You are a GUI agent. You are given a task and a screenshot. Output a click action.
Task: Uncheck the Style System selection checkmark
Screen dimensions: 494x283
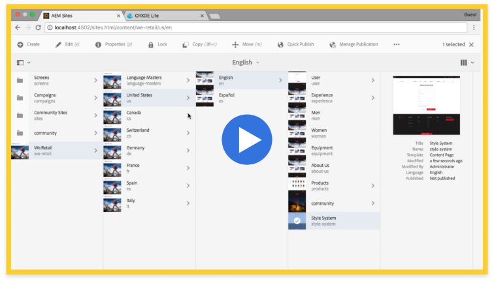pos(297,221)
